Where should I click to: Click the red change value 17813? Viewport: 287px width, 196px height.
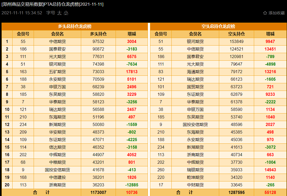tap(132, 72)
